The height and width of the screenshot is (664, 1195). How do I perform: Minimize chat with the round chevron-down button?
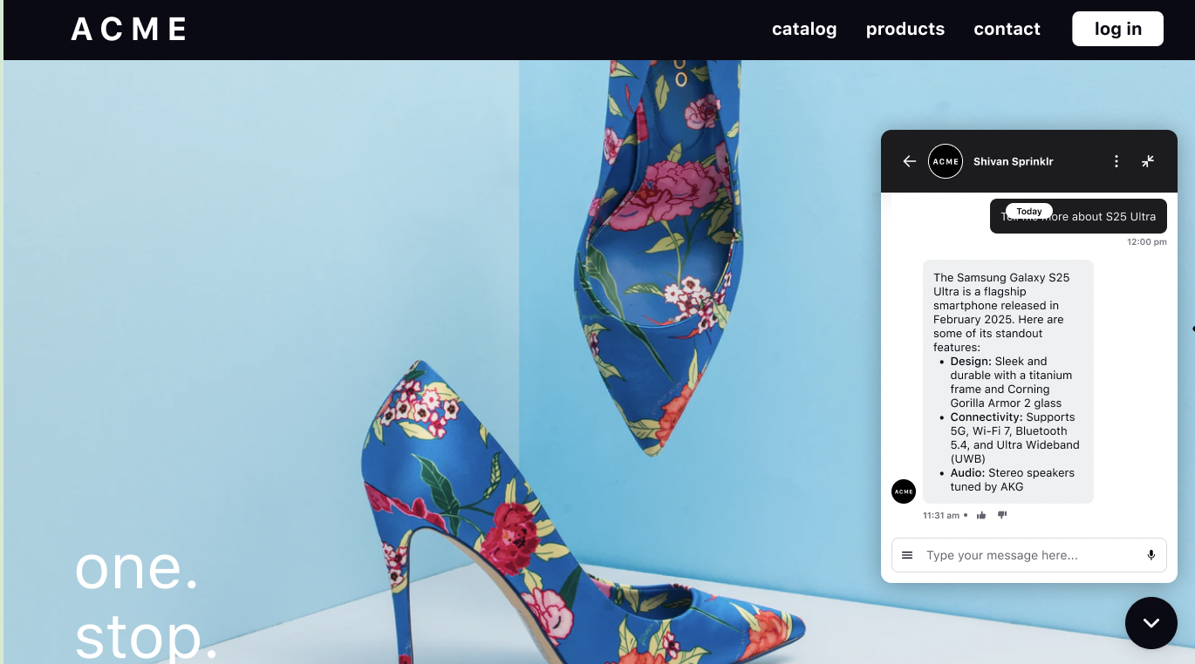(1151, 623)
